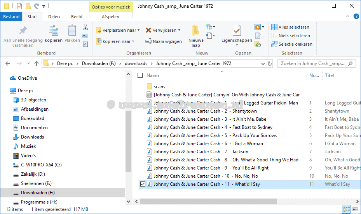Screen dimensions: 361x214
Task: Select the Carriyin' On disc image file
Action: click(223, 95)
